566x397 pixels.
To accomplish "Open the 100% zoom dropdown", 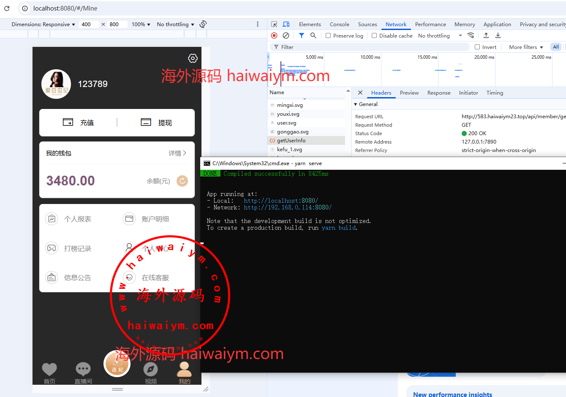I will click(141, 24).
